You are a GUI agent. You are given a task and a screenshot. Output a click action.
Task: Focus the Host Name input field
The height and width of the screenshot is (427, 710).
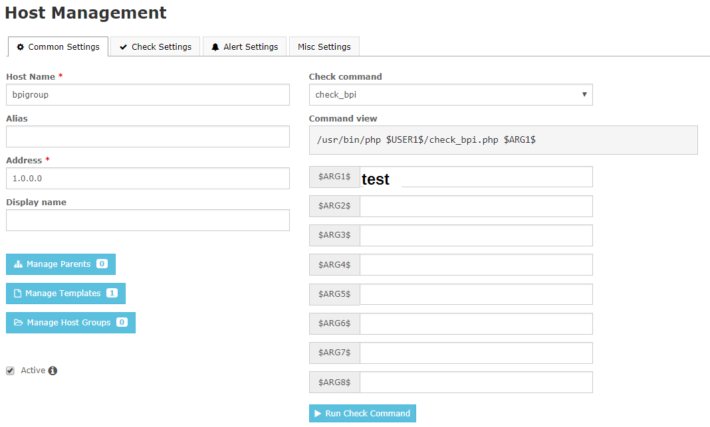pyautogui.click(x=148, y=95)
